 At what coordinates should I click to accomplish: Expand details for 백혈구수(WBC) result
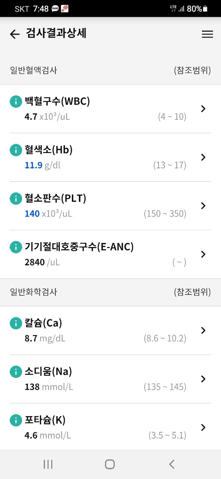coord(203,109)
